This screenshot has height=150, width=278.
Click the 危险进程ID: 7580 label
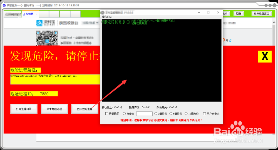coord(34,94)
